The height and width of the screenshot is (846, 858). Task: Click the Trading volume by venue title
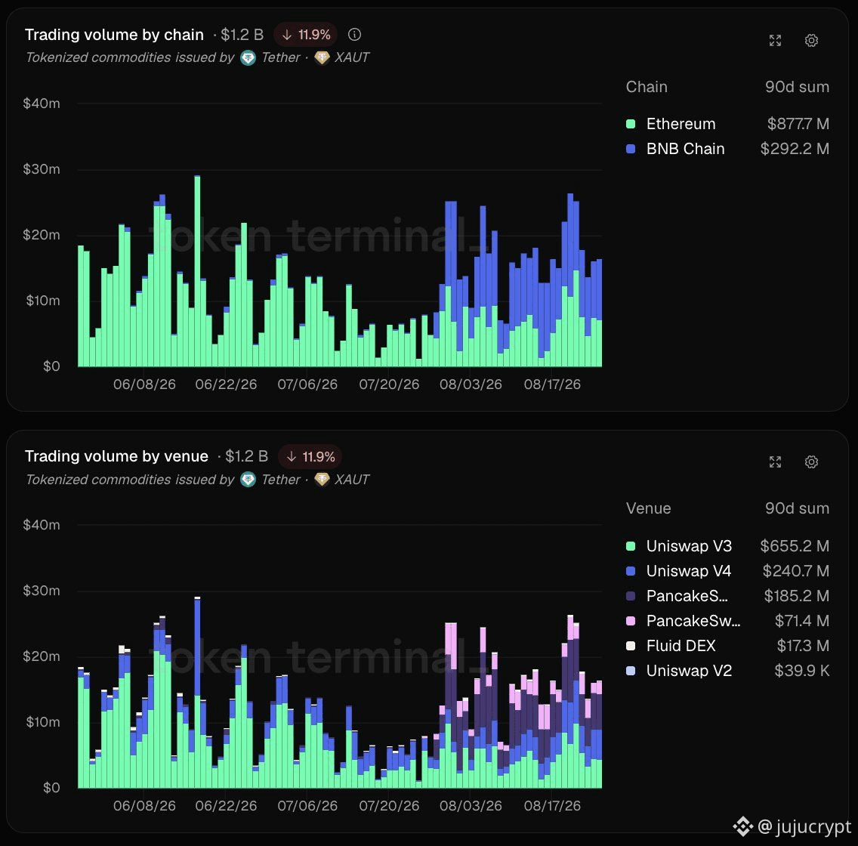click(x=116, y=456)
